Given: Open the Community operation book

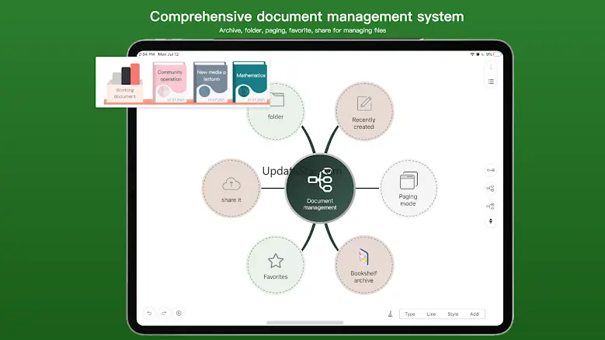Looking at the screenshot, I should (x=170, y=82).
